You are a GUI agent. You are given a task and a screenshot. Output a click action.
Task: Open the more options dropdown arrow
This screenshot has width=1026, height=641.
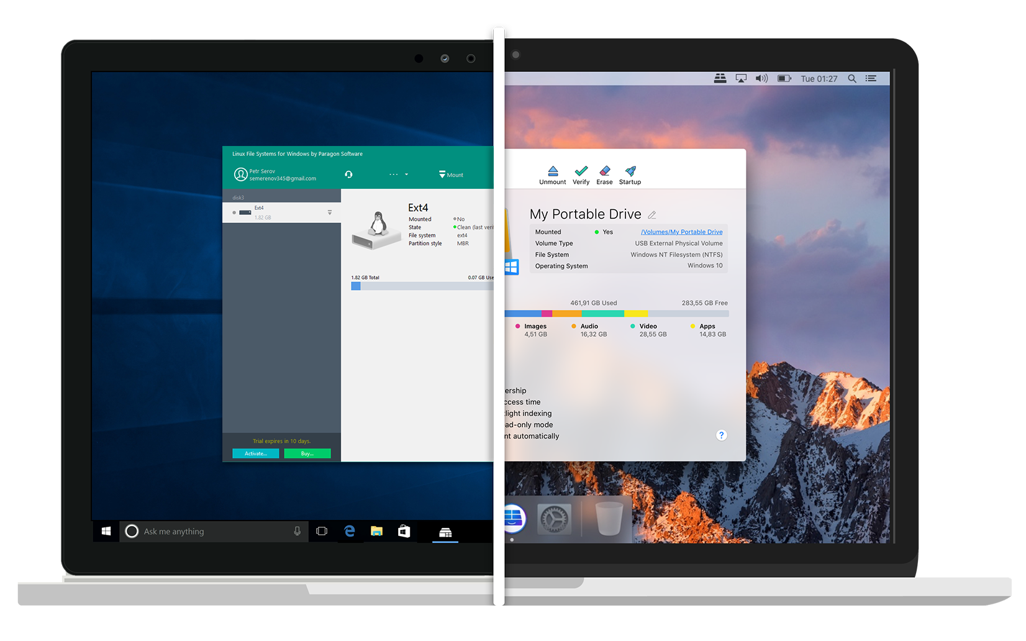point(407,175)
